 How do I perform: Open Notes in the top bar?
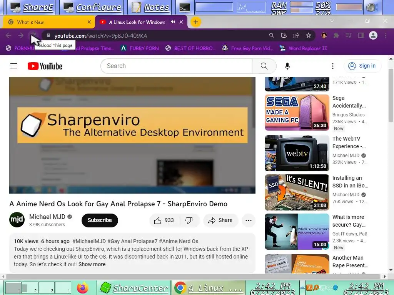point(150,7)
